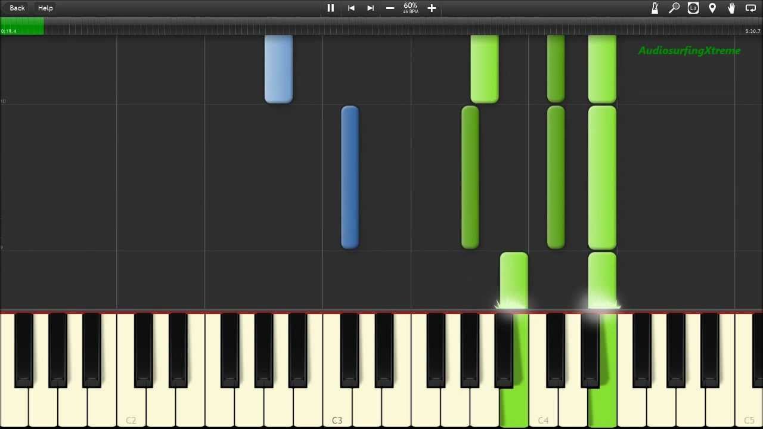Open the zoom magnifier tool
This screenshot has width=763, height=429.
tap(674, 8)
